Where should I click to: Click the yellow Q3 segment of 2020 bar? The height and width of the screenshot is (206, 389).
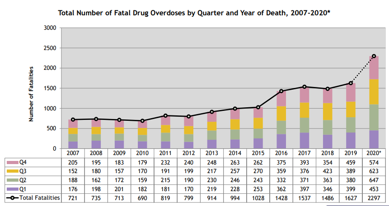[x=374, y=92]
